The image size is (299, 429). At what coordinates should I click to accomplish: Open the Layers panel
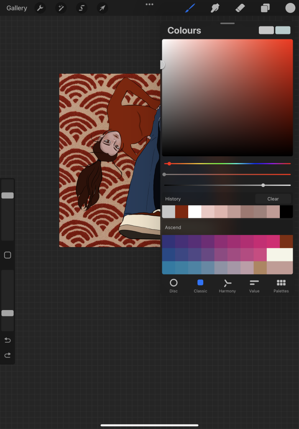click(265, 8)
